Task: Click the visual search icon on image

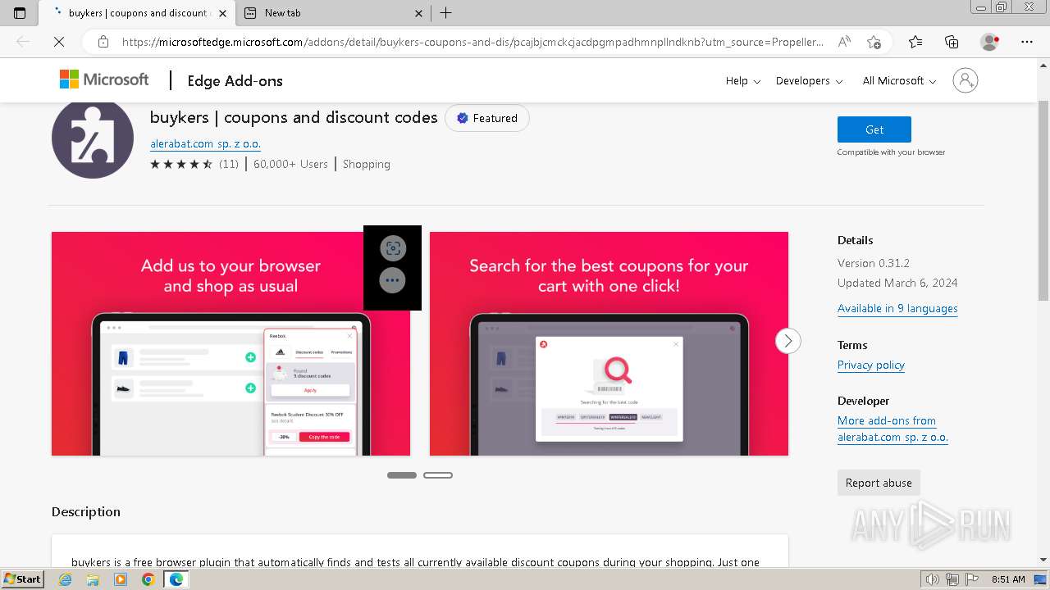Action: pyautogui.click(x=393, y=248)
